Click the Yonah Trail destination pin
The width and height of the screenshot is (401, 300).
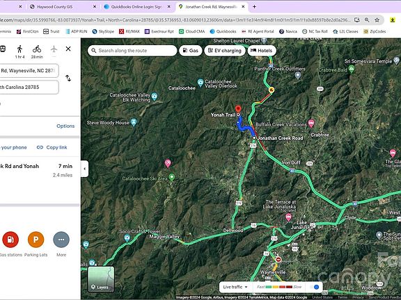238,109
